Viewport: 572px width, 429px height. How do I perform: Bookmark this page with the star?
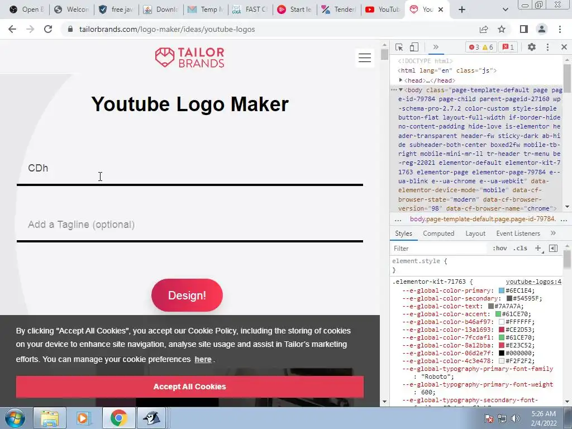[x=502, y=29]
